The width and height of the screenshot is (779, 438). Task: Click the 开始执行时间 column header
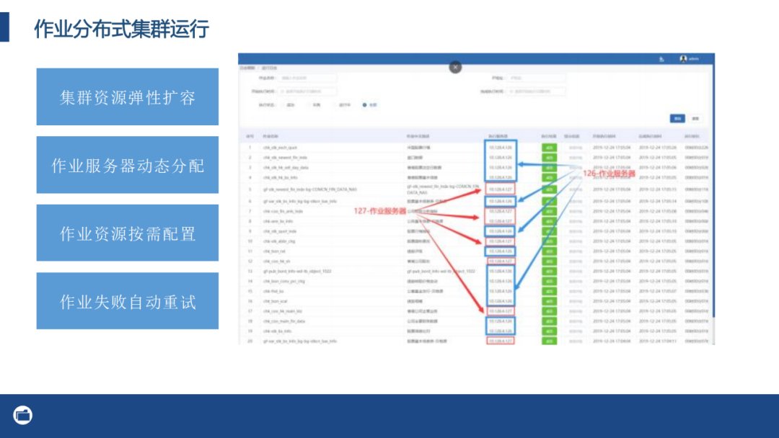pos(604,136)
